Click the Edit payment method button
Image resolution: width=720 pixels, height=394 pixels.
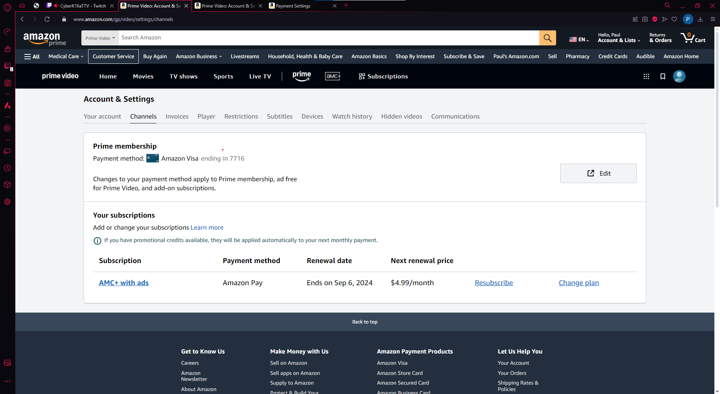[598, 173]
